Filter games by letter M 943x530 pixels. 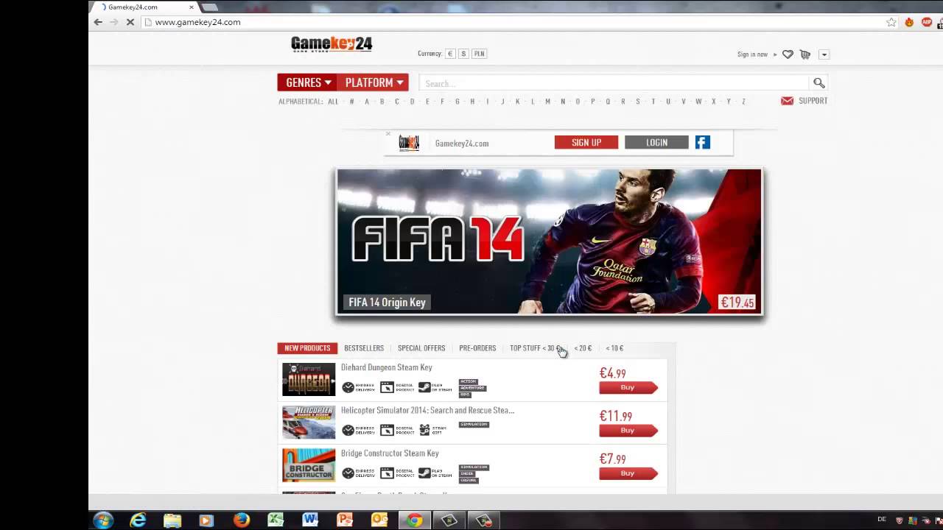(x=547, y=102)
